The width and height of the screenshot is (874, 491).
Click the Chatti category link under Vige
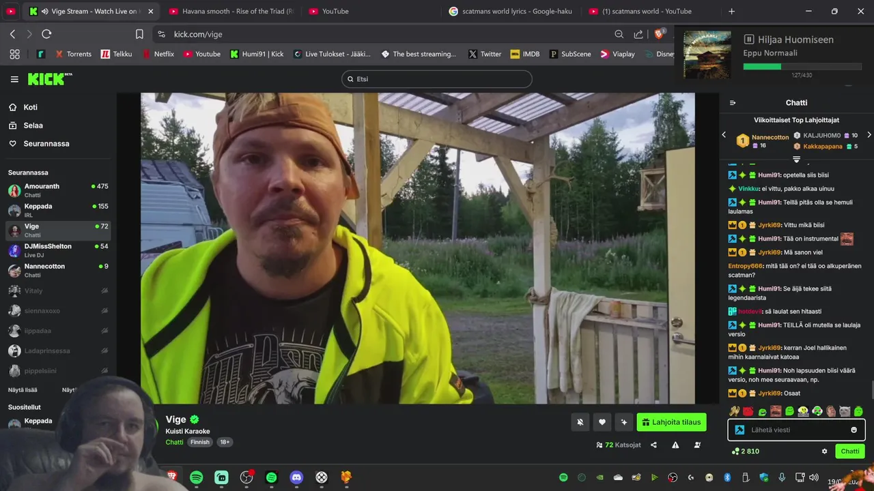[x=174, y=442]
